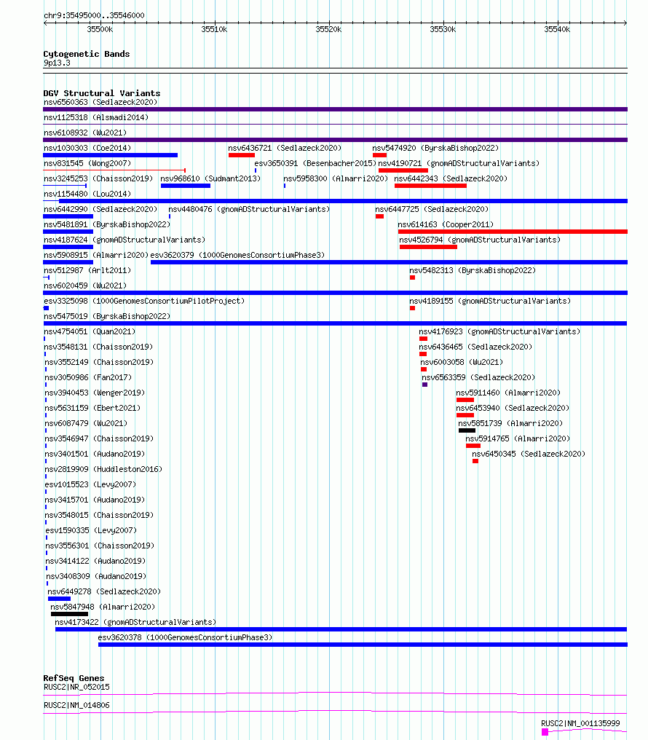Viewport: 648px width, 740px height.
Task: Click nsv6087479 (Wu2021) label
Action: pyautogui.click(x=87, y=423)
